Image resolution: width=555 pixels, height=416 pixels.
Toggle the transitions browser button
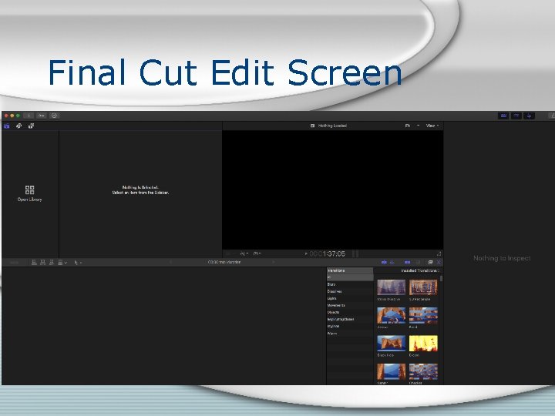(439, 262)
